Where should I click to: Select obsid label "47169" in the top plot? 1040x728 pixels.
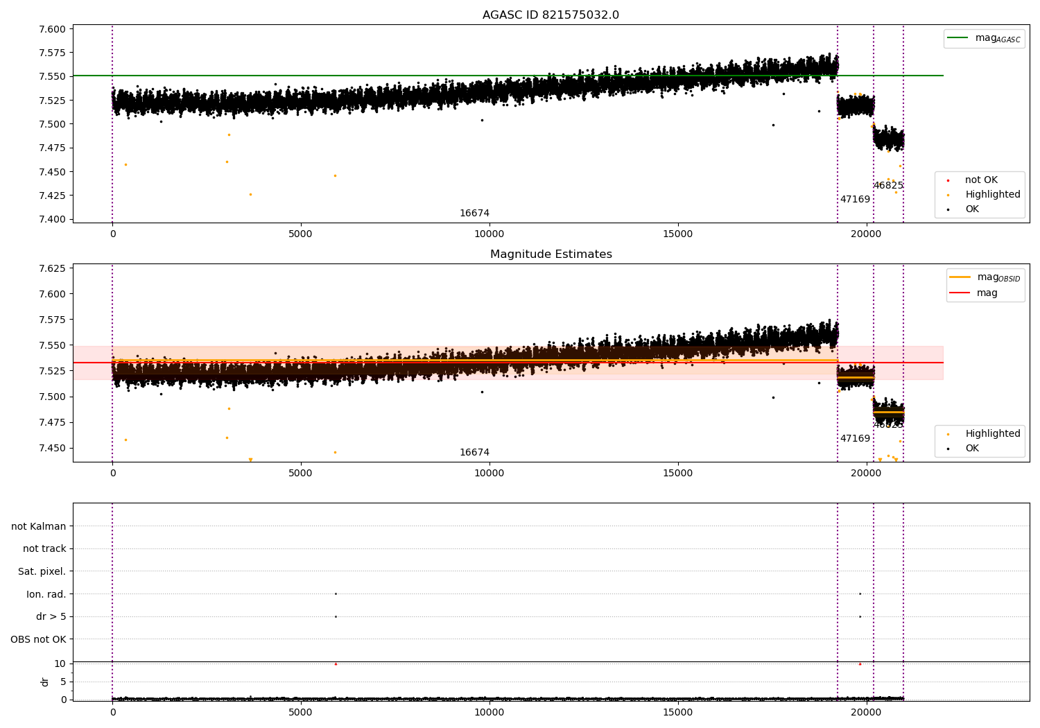tap(855, 200)
